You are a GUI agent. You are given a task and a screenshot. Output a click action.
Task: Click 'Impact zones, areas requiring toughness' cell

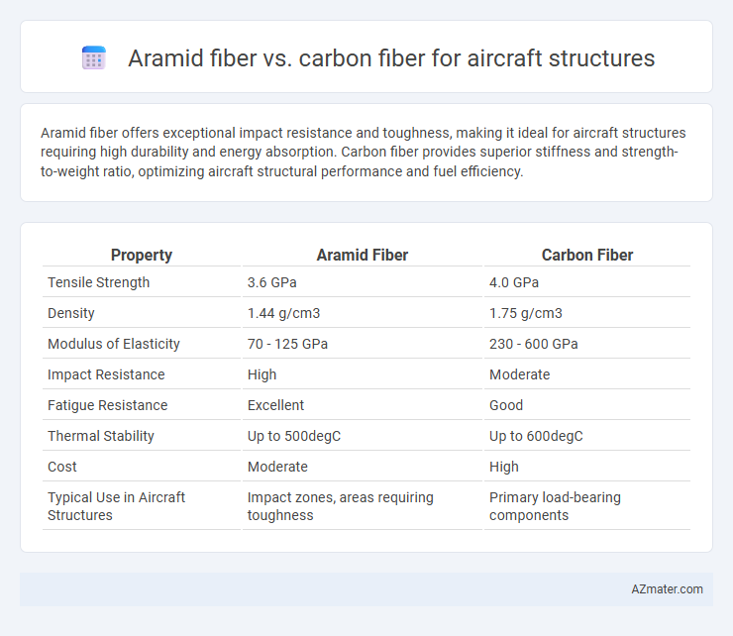tap(341, 506)
